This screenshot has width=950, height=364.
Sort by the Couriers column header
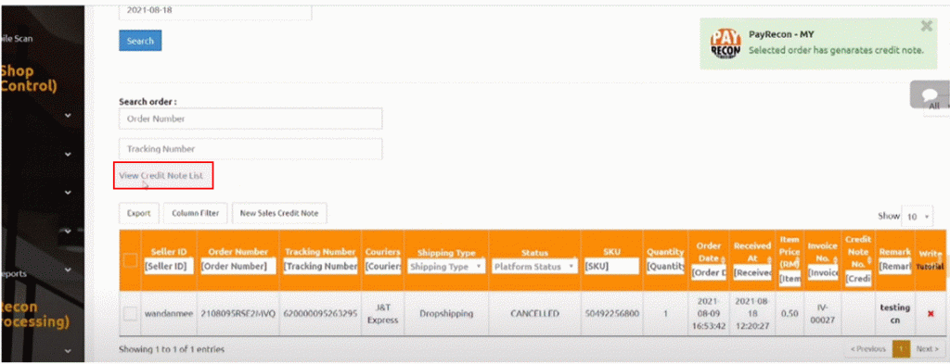383,252
